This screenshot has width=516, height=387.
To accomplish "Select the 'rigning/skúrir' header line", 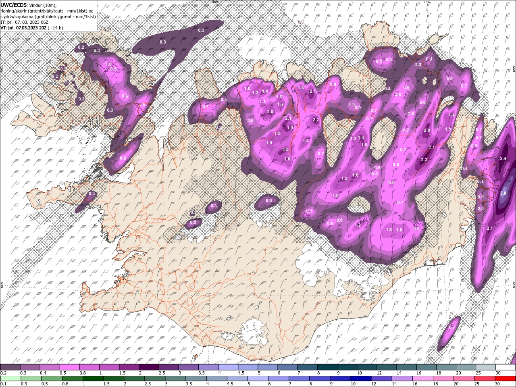I will [x=47, y=11].
